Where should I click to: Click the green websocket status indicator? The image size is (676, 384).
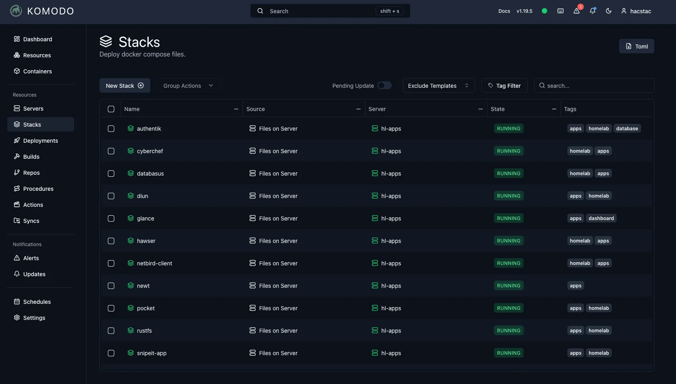tap(544, 11)
